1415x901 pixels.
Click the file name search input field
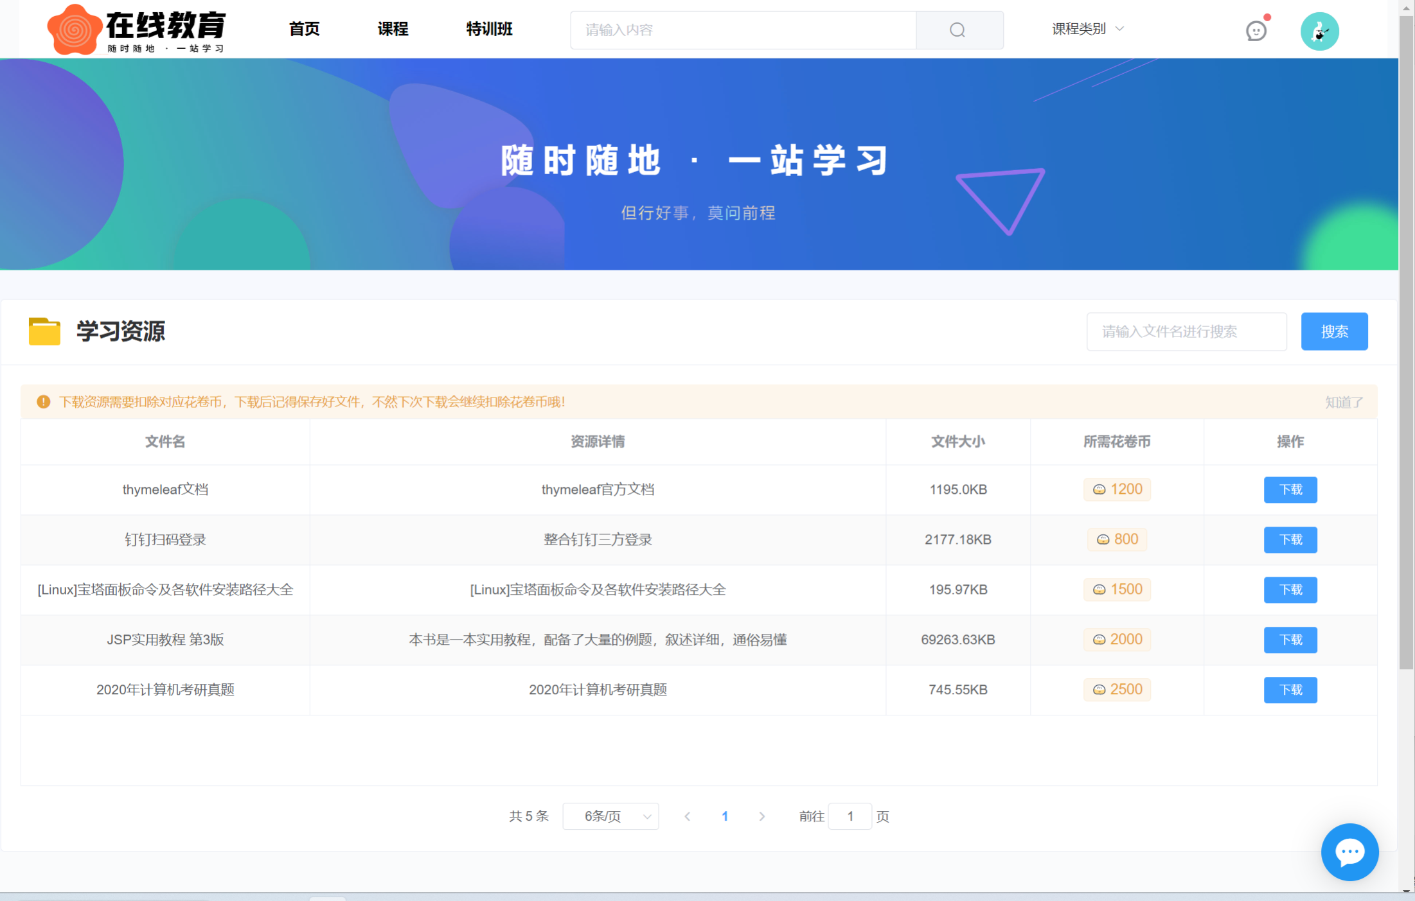pos(1186,331)
